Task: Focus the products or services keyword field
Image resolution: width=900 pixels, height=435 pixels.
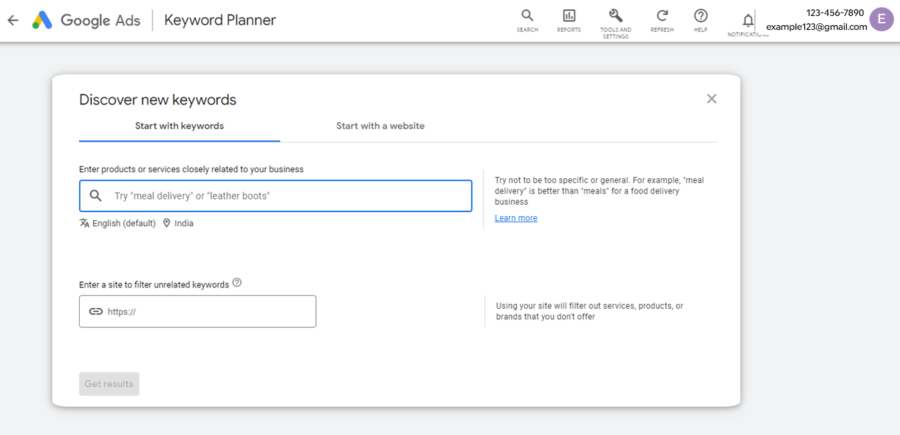Action: coord(275,196)
